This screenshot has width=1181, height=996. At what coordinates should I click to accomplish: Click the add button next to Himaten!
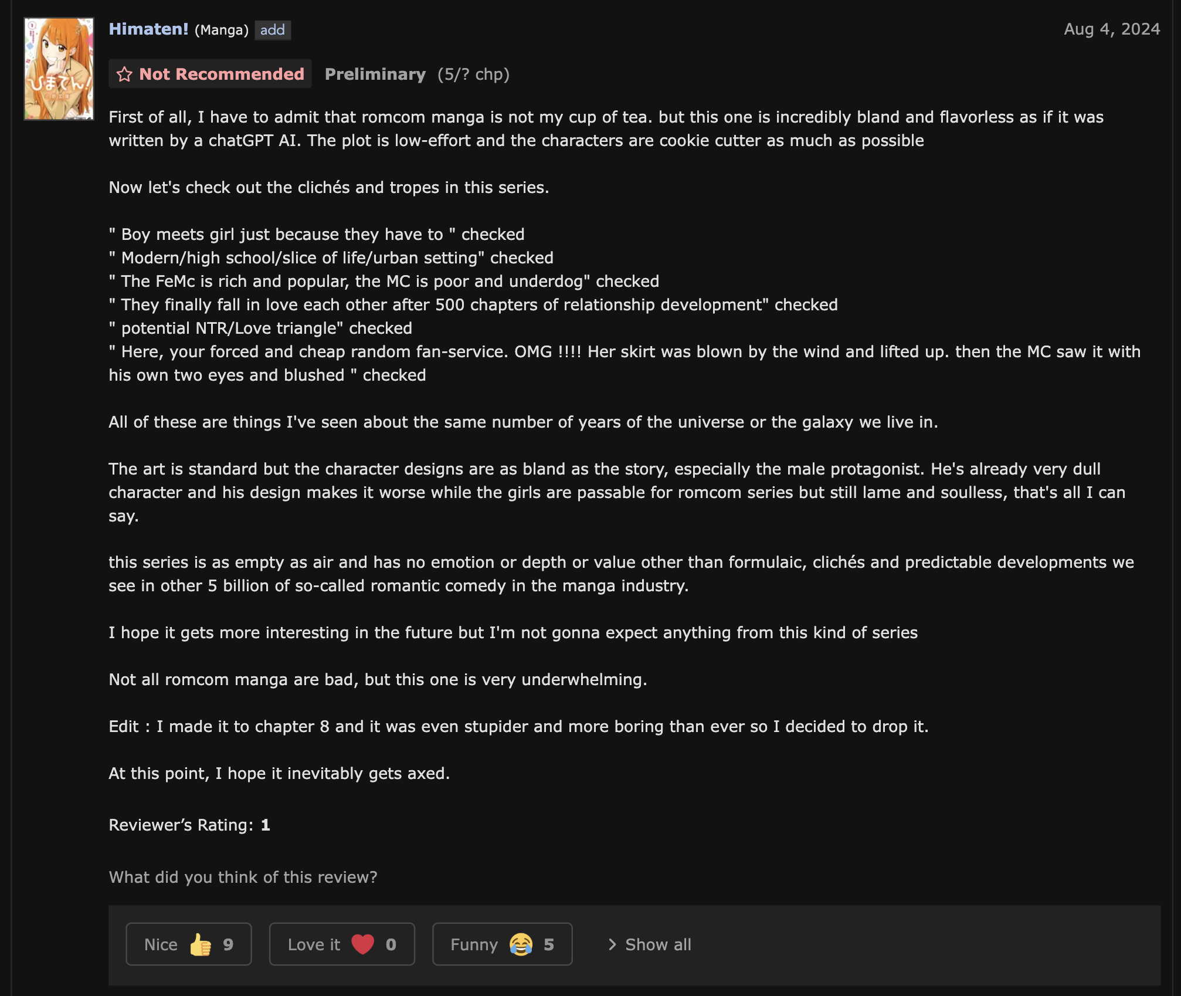[273, 30]
